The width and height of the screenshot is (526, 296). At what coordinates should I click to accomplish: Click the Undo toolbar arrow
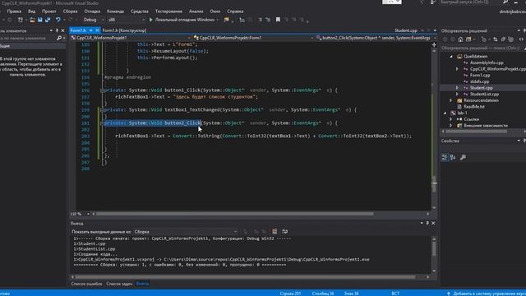[58, 20]
